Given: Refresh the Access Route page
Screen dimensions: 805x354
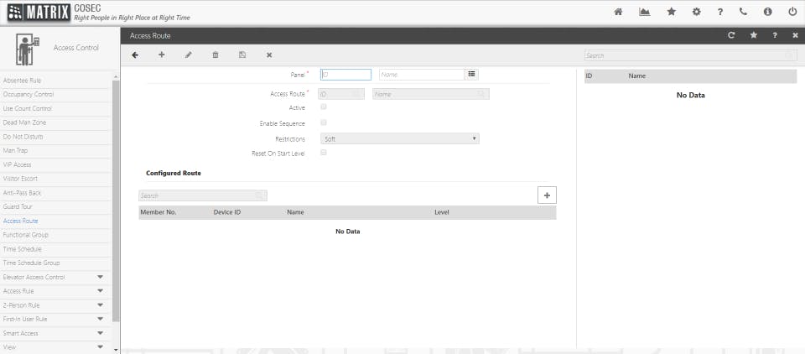Looking at the screenshot, I should tap(731, 35).
